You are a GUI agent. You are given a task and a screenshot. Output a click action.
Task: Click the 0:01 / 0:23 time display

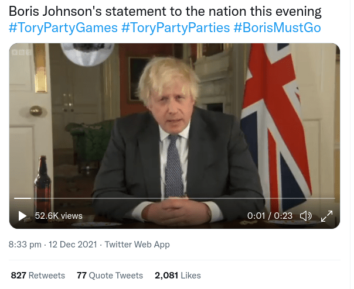(270, 216)
